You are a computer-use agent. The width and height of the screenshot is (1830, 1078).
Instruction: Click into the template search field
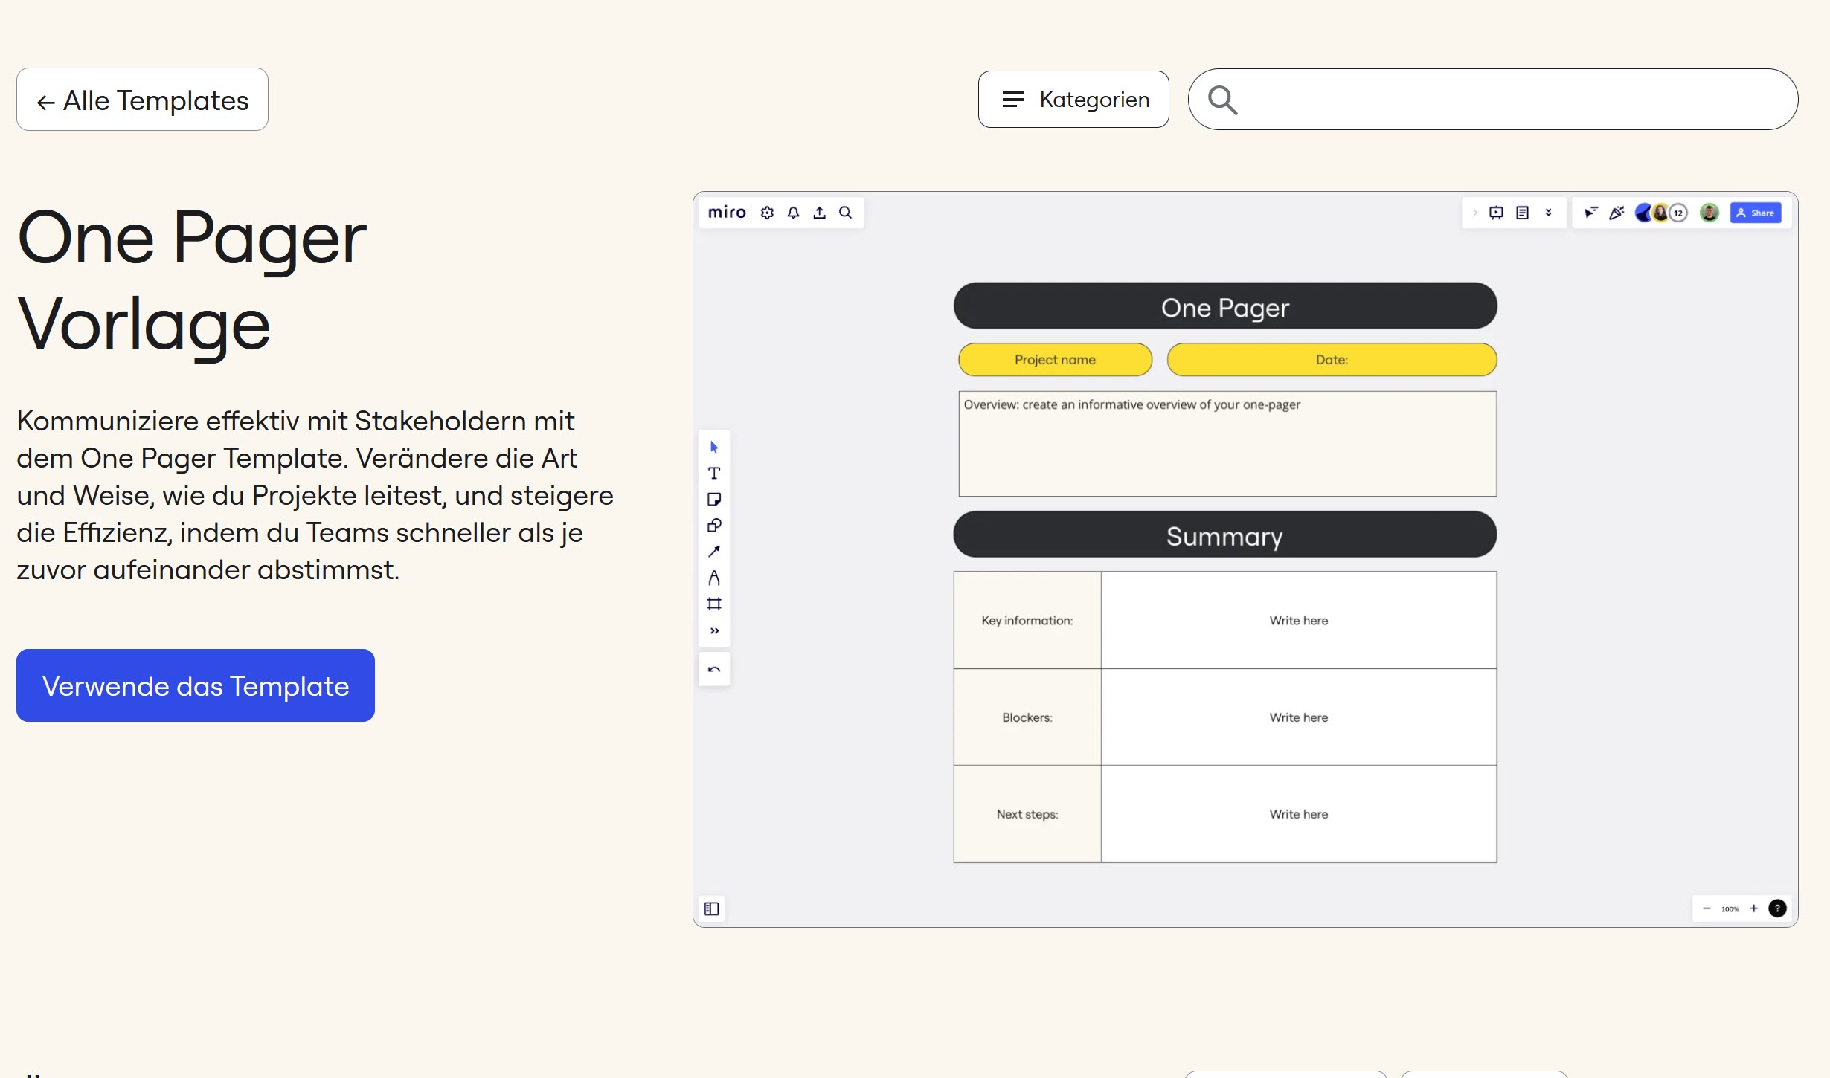coord(1493,100)
